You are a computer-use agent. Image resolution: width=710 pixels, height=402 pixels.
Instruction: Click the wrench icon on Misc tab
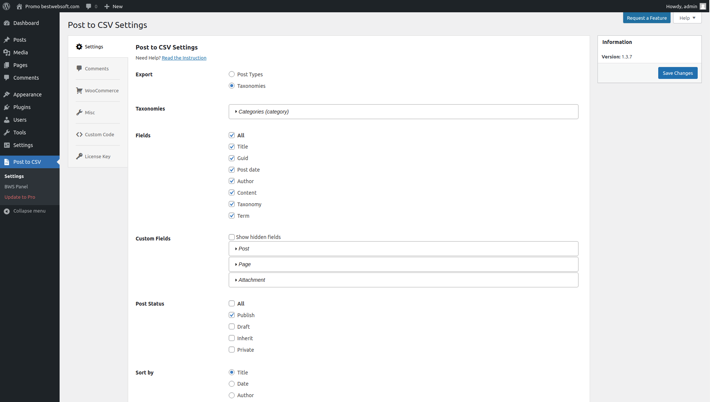pos(79,112)
